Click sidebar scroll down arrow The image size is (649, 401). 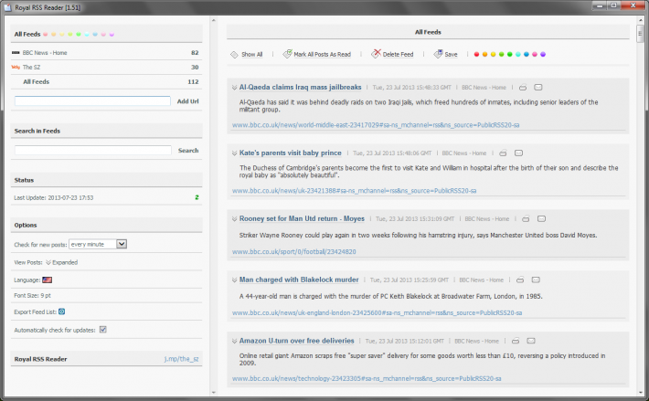(214, 392)
